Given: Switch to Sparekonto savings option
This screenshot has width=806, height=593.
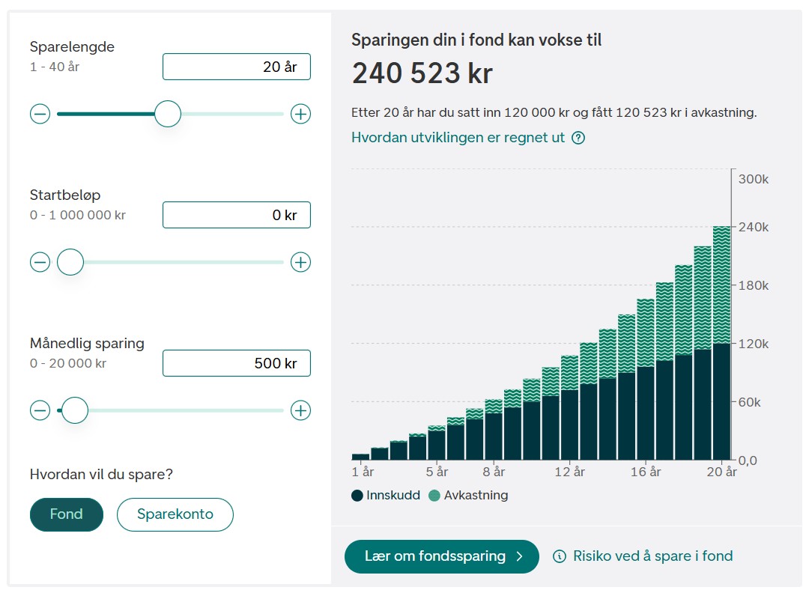Looking at the screenshot, I should coord(175,514).
